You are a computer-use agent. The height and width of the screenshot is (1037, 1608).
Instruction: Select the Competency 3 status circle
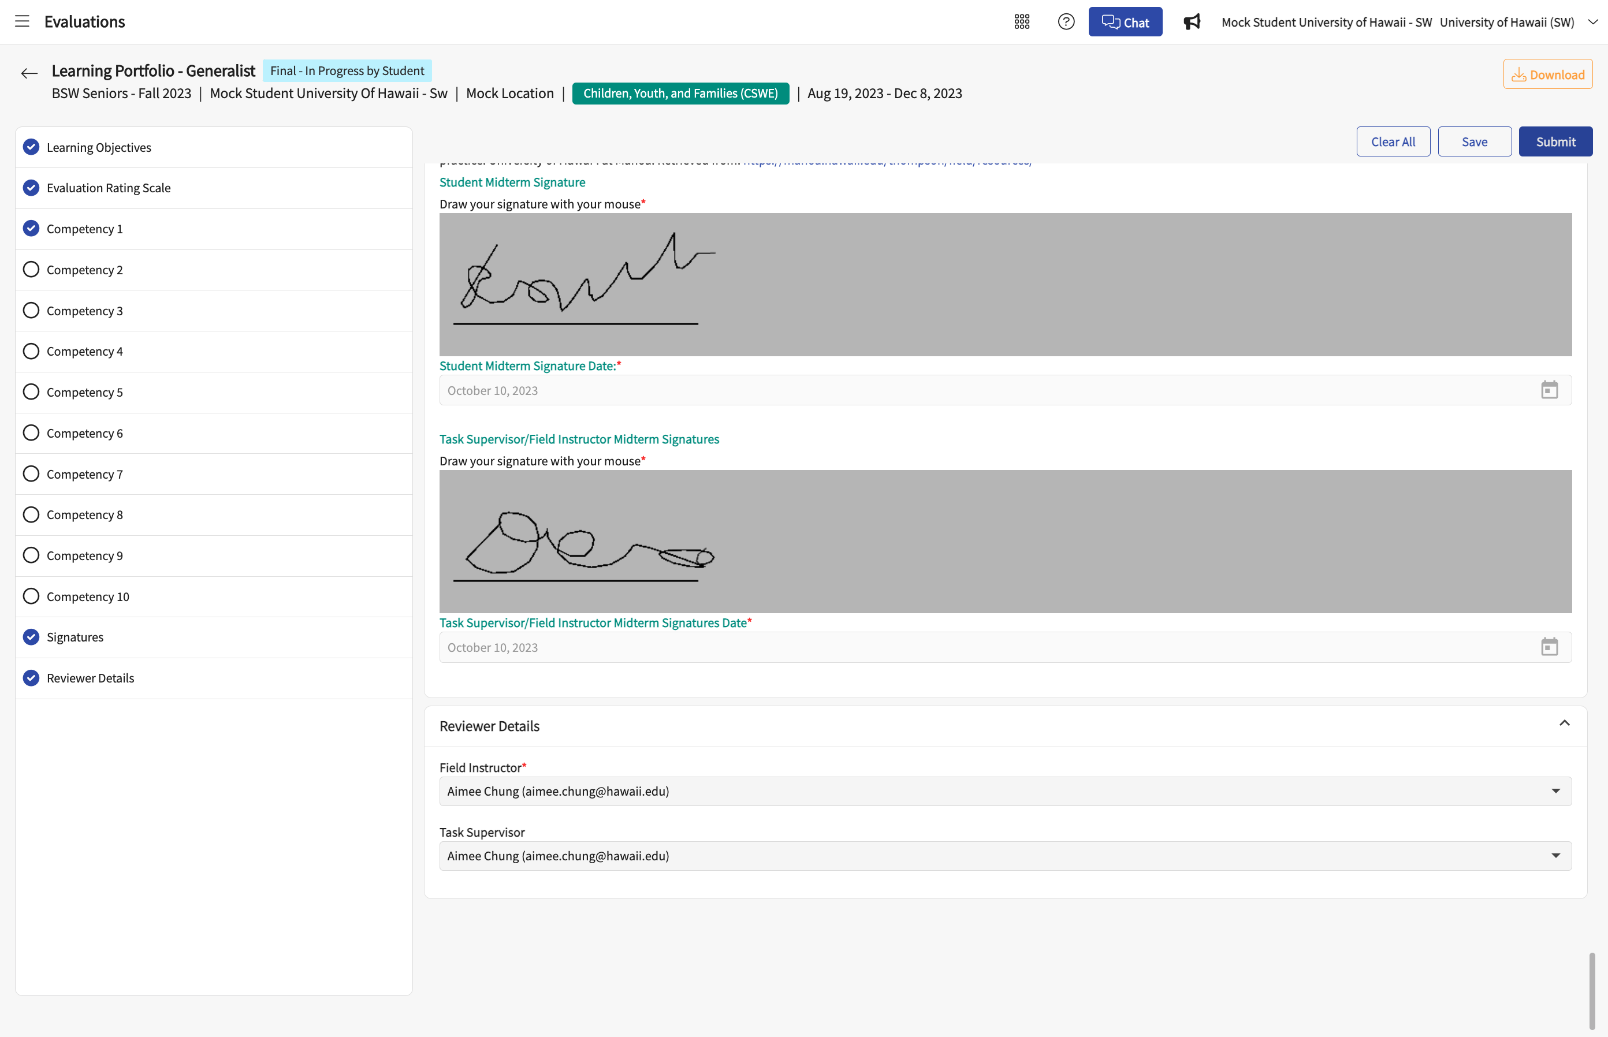31,311
